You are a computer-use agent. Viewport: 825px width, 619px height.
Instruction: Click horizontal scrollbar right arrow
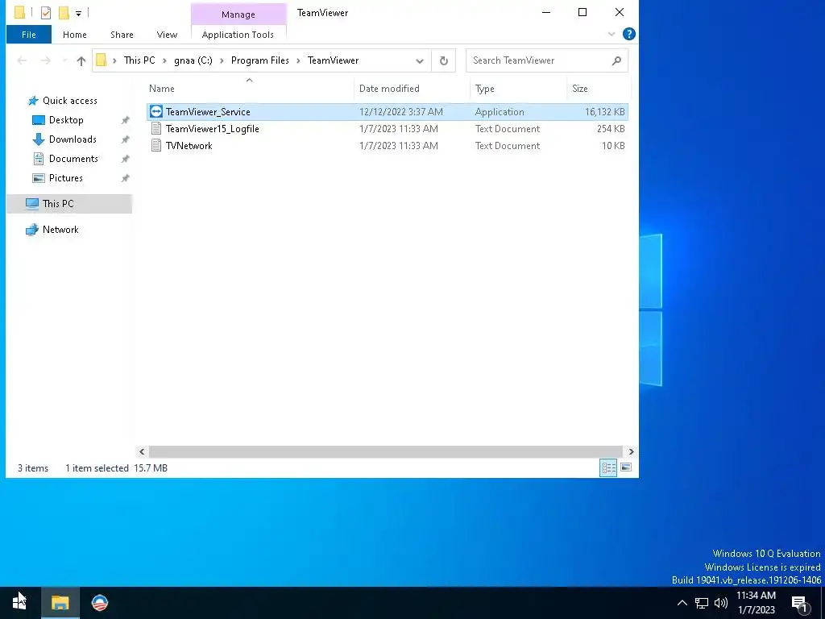[631, 451]
